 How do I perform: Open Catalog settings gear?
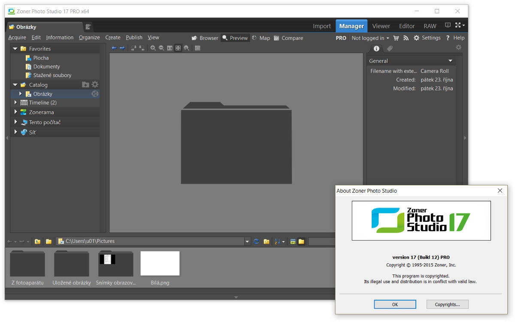(x=95, y=84)
